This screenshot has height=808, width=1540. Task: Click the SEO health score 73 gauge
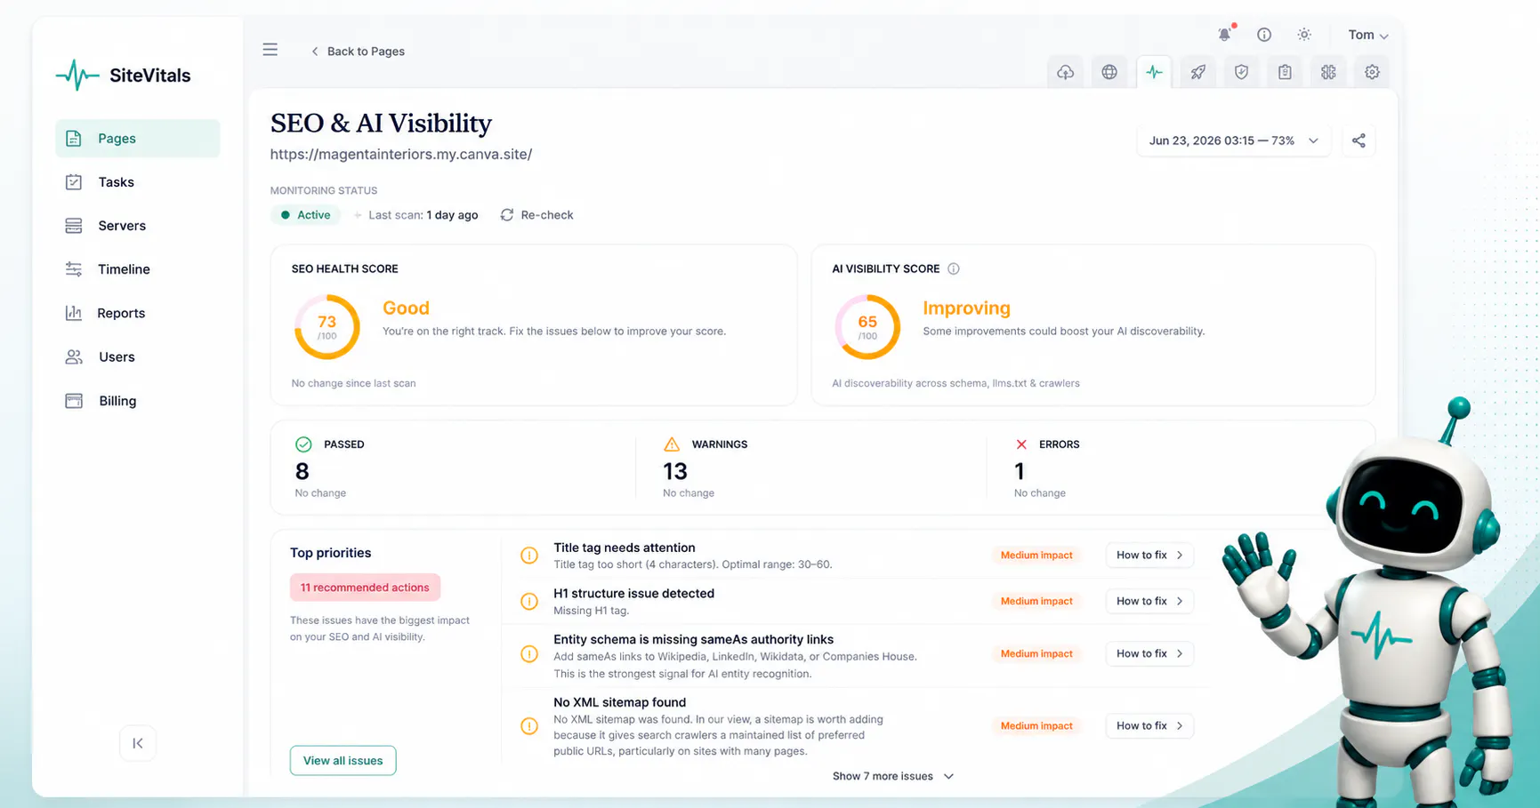point(327,327)
